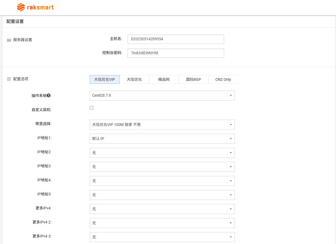Select the 精品网 option
The image size is (336, 244).
[x=164, y=79]
